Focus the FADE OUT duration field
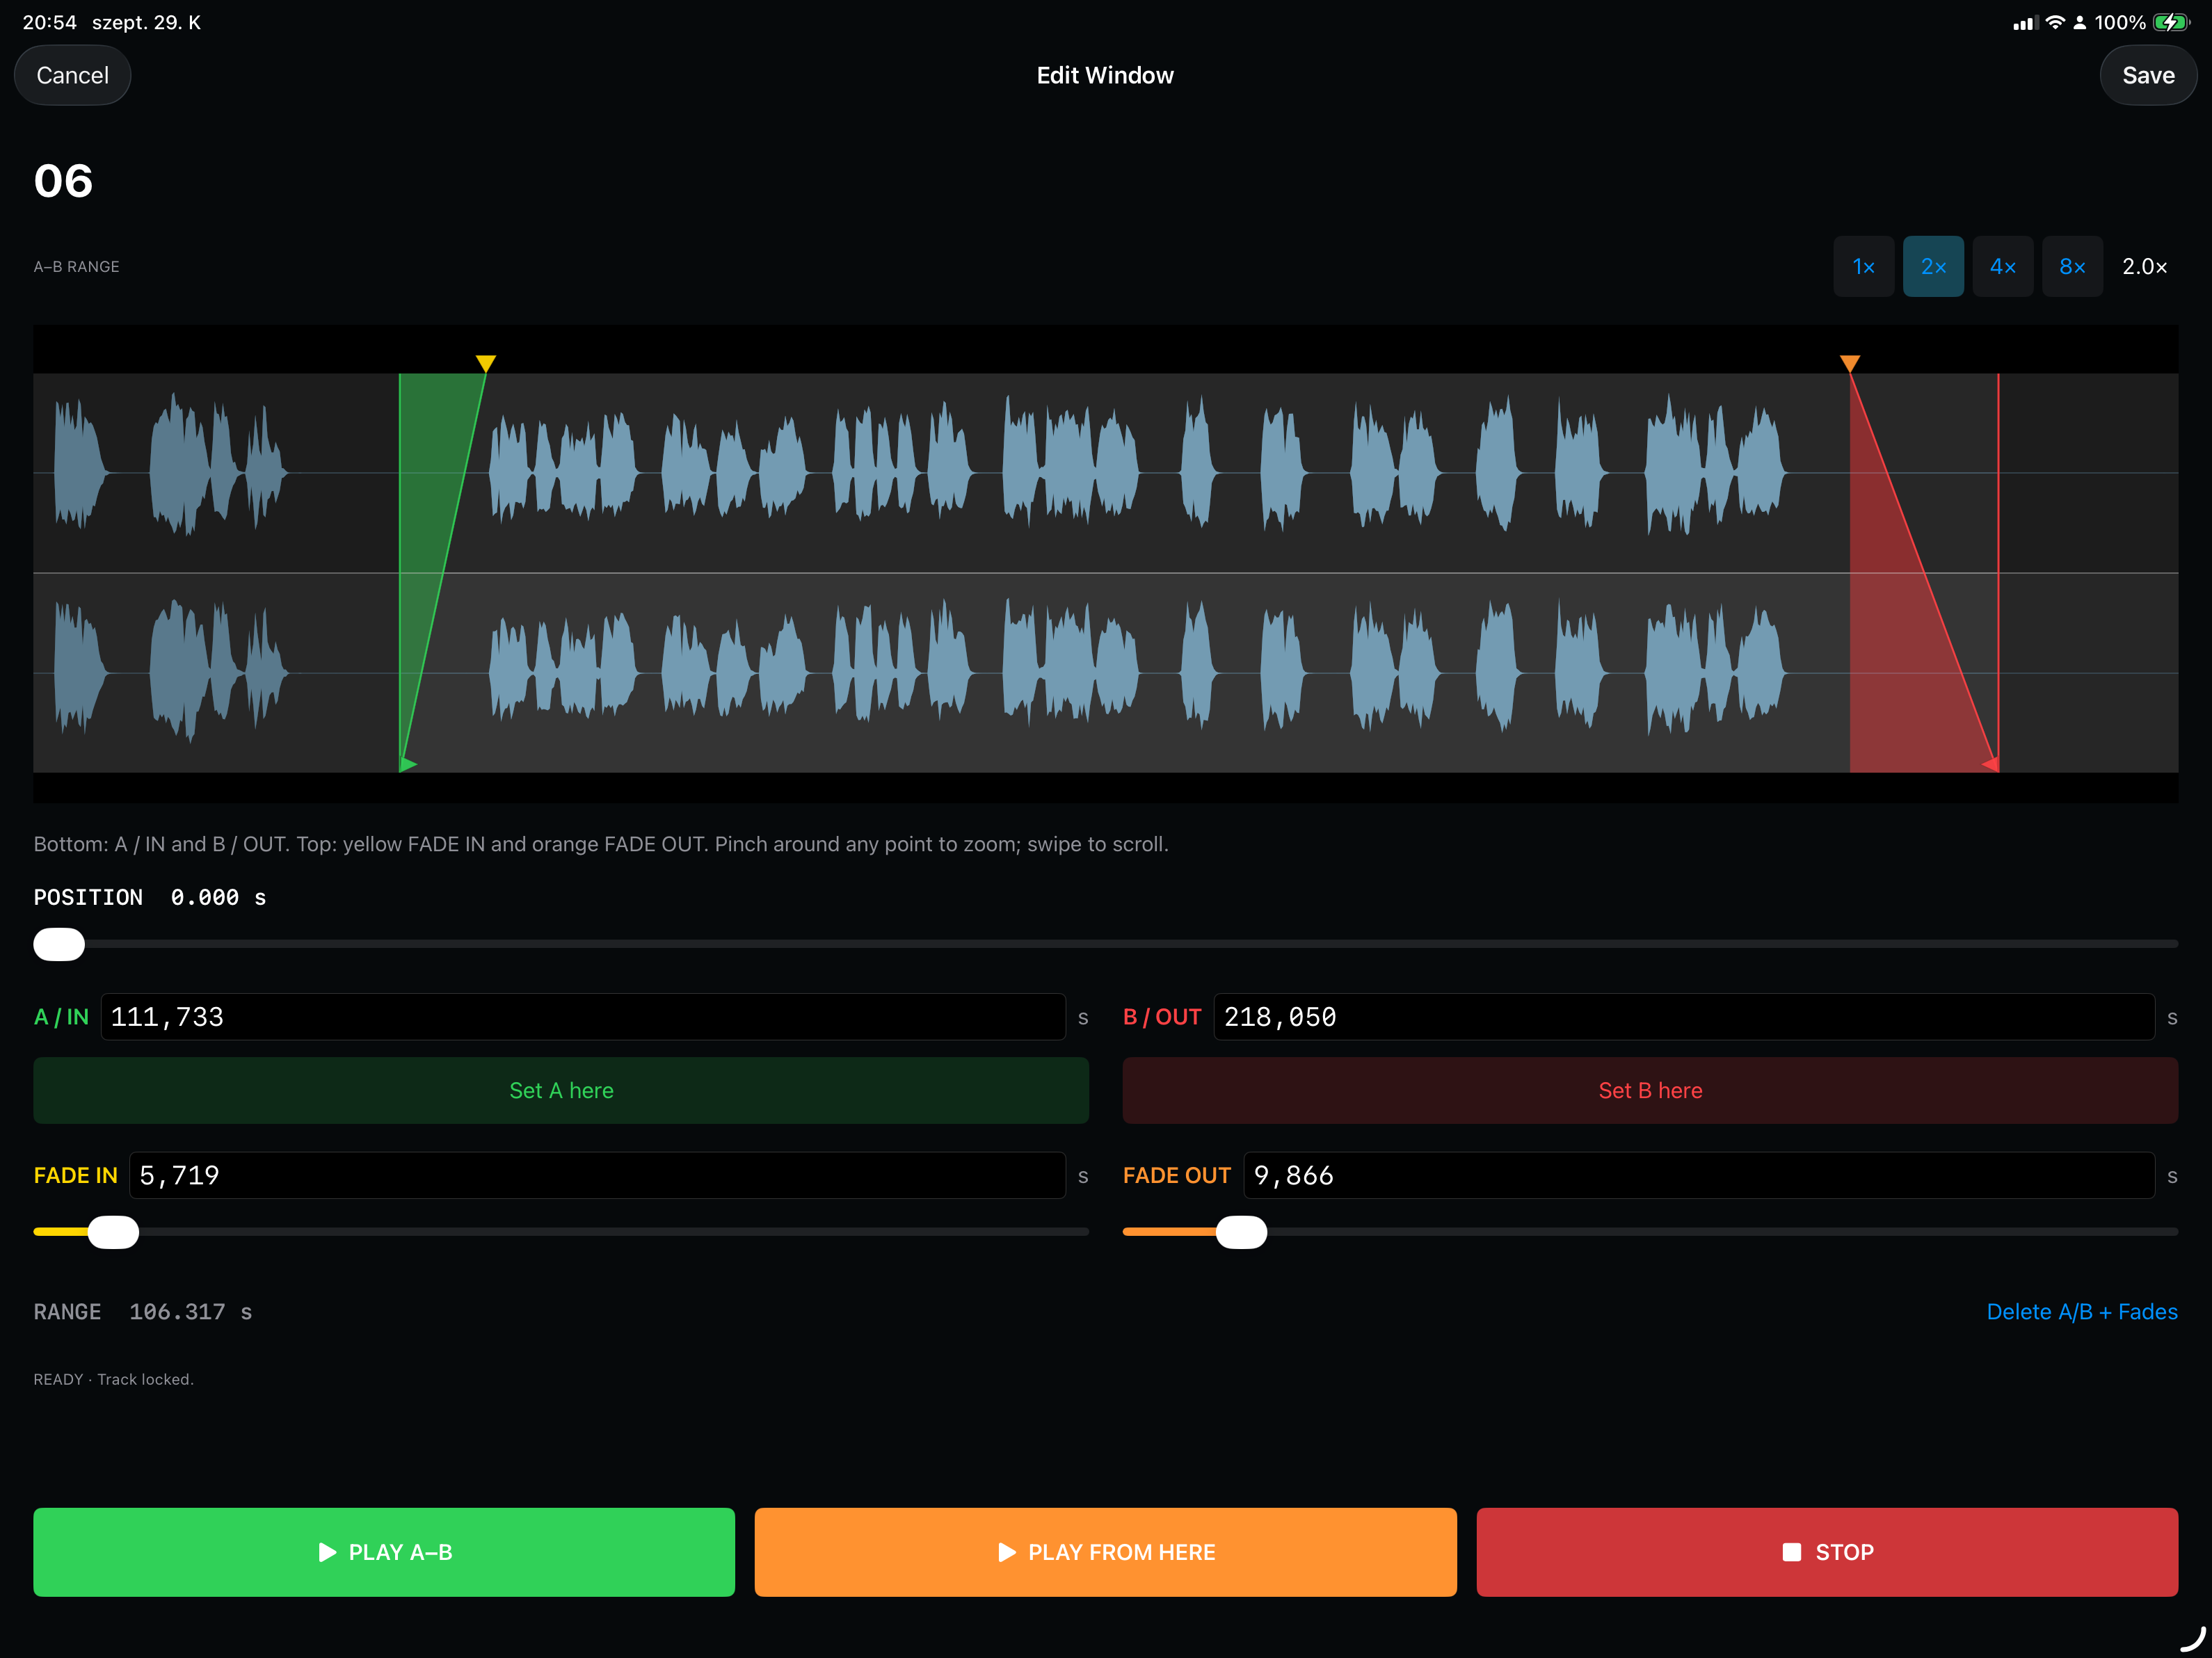Image resolution: width=2212 pixels, height=1658 pixels. pos(1699,1175)
